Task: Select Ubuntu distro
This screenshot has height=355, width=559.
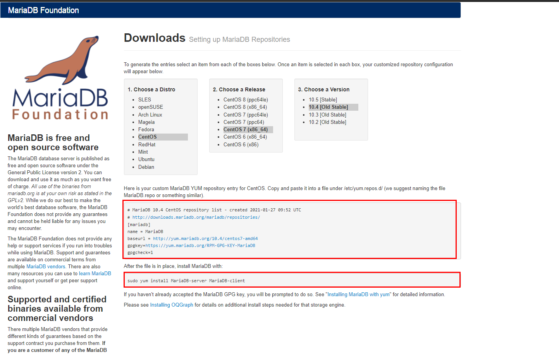Action: tap(146, 159)
